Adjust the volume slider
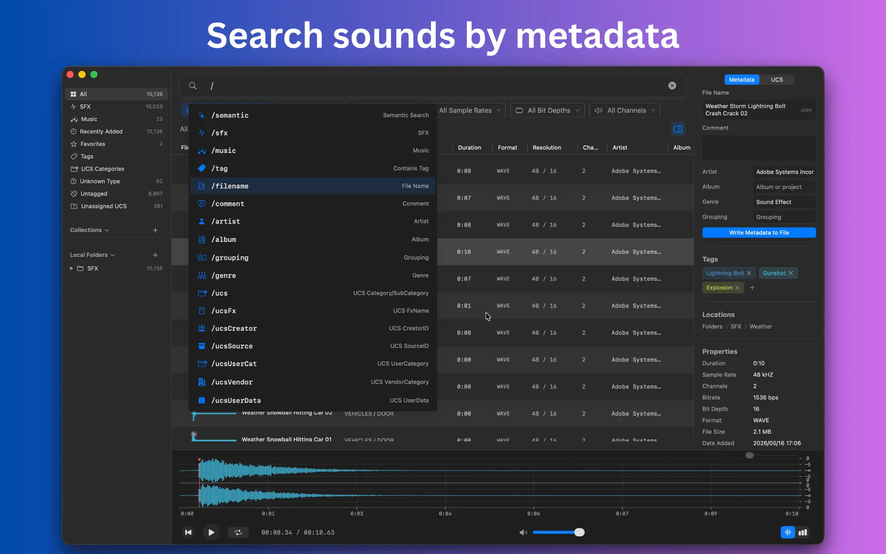886x554 pixels. (x=559, y=532)
